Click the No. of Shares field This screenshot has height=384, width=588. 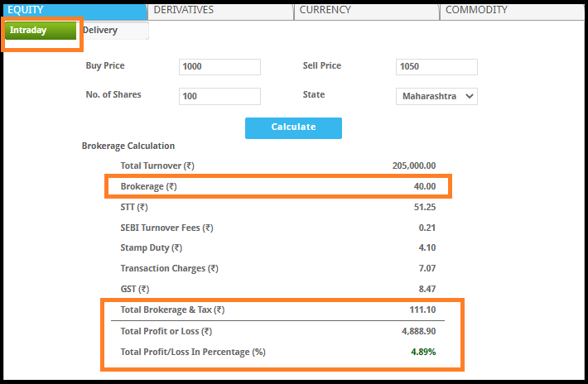point(219,96)
